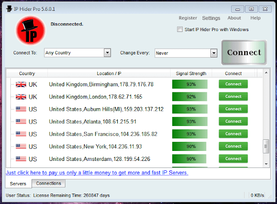Select 'United Kingdom,London,178.62.71.165' row text
This screenshot has height=204, width=277.
click(x=96, y=97)
